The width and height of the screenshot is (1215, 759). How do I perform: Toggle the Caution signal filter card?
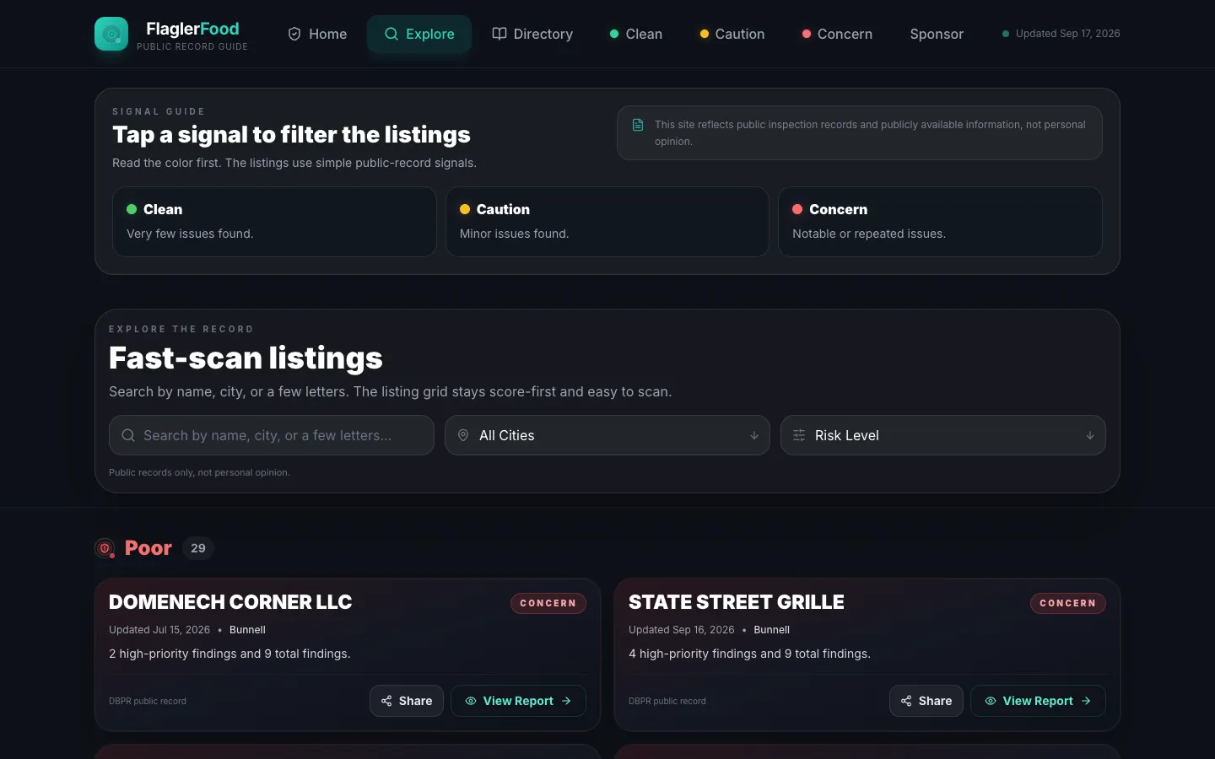coord(607,222)
